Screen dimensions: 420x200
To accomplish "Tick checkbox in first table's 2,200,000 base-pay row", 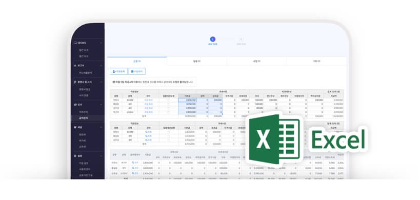I will point(169,112).
